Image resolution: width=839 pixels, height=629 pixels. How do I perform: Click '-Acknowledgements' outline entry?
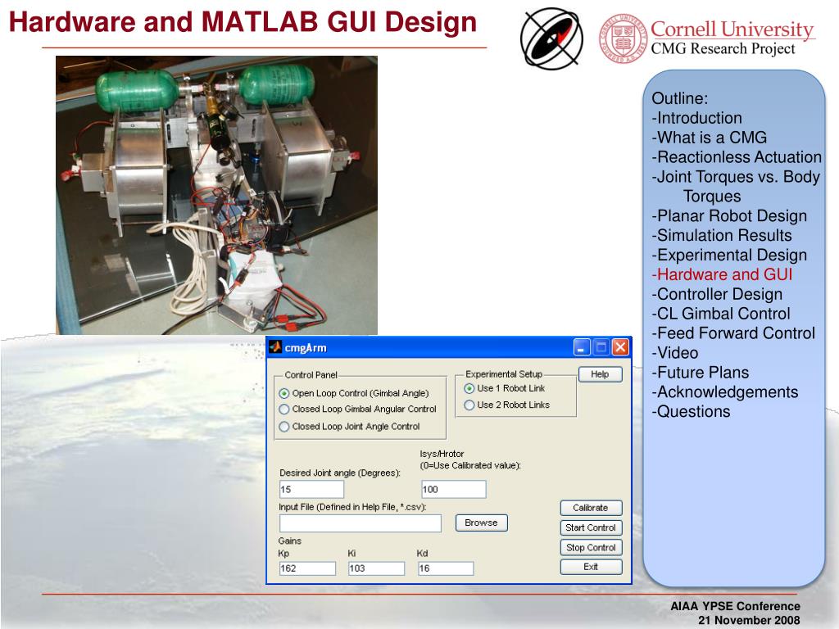pos(724,392)
